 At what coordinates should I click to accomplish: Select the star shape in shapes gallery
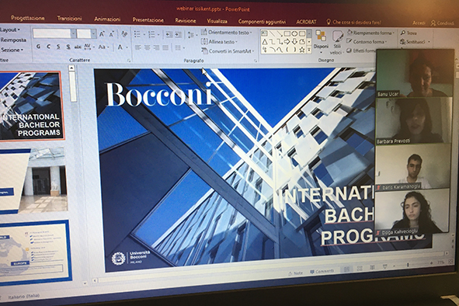[x=302, y=50]
